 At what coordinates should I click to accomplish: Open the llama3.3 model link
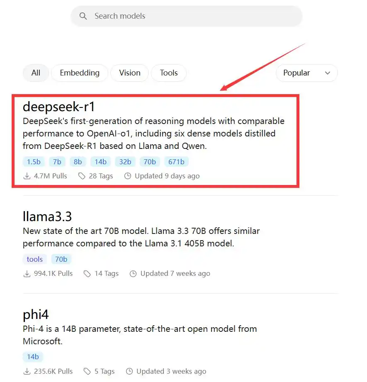[47, 217]
